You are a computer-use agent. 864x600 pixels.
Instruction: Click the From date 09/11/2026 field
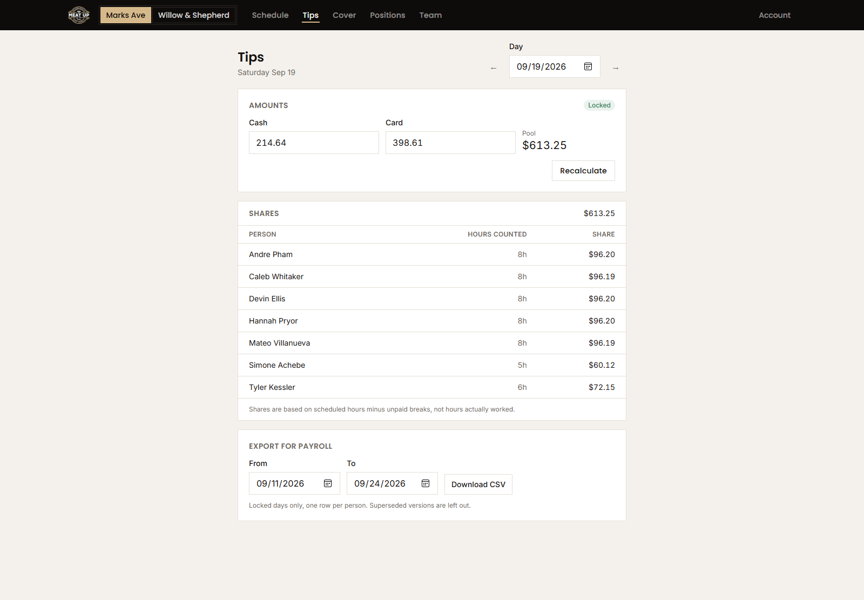(x=294, y=483)
